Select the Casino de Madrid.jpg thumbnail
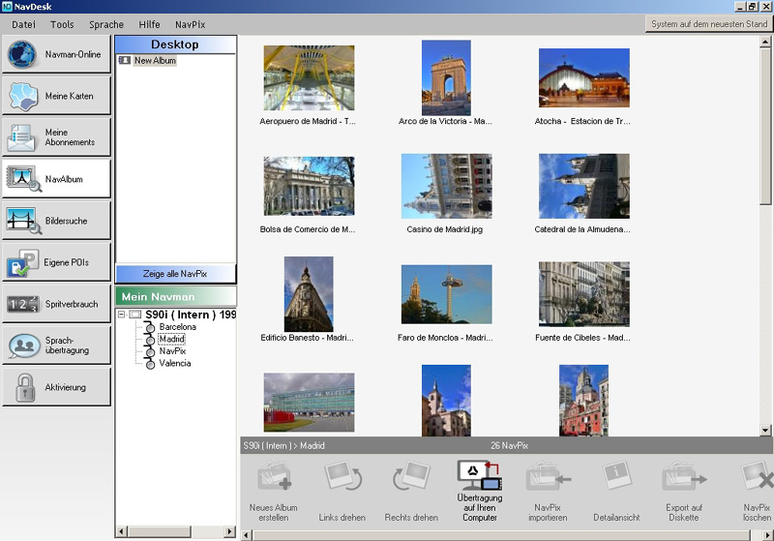 tap(446, 186)
